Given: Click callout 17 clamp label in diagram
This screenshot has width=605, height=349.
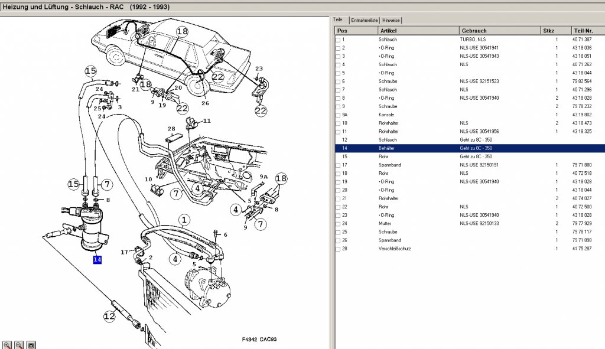Looking at the screenshot, I should coord(124,252).
